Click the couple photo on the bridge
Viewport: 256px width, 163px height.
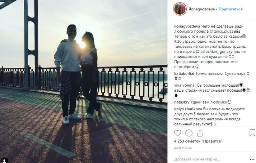84,81
